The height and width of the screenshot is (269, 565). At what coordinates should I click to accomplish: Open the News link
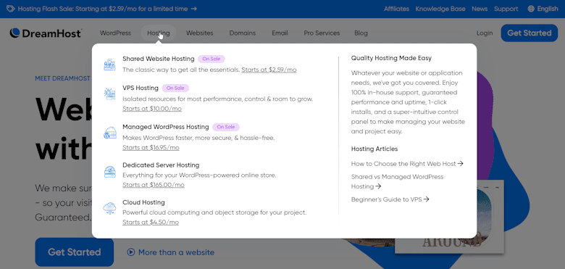tap(480, 9)
